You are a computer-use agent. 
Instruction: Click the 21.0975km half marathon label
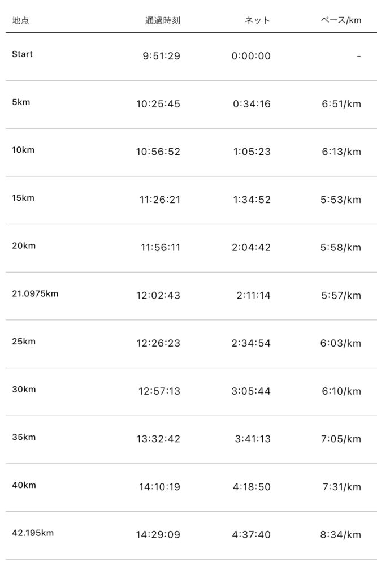[35, 293]
